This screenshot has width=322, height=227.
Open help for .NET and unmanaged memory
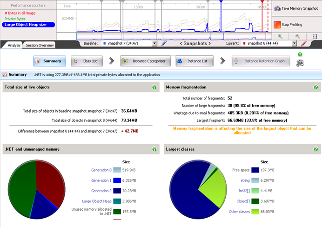pos(154,149)
